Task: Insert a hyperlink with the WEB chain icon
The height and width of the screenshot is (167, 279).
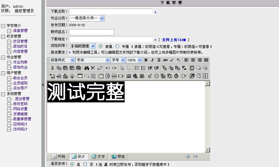Action: 129,76
